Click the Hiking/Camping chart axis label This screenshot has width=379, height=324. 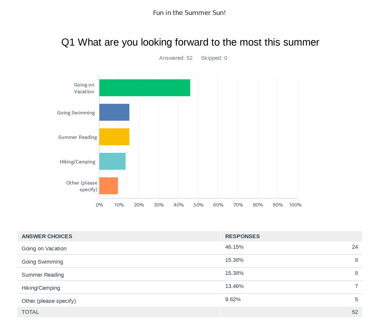[x=77, y=162]
